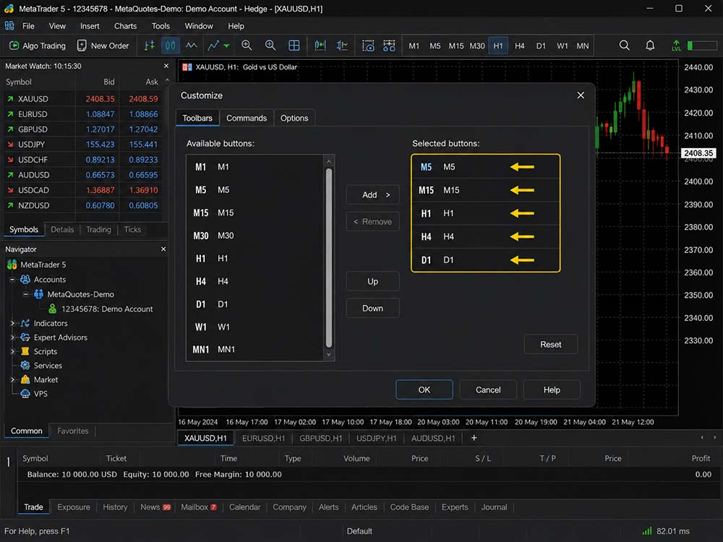Switch chart to bar chart mode
The image size is (723, 542).
(150, 46)
